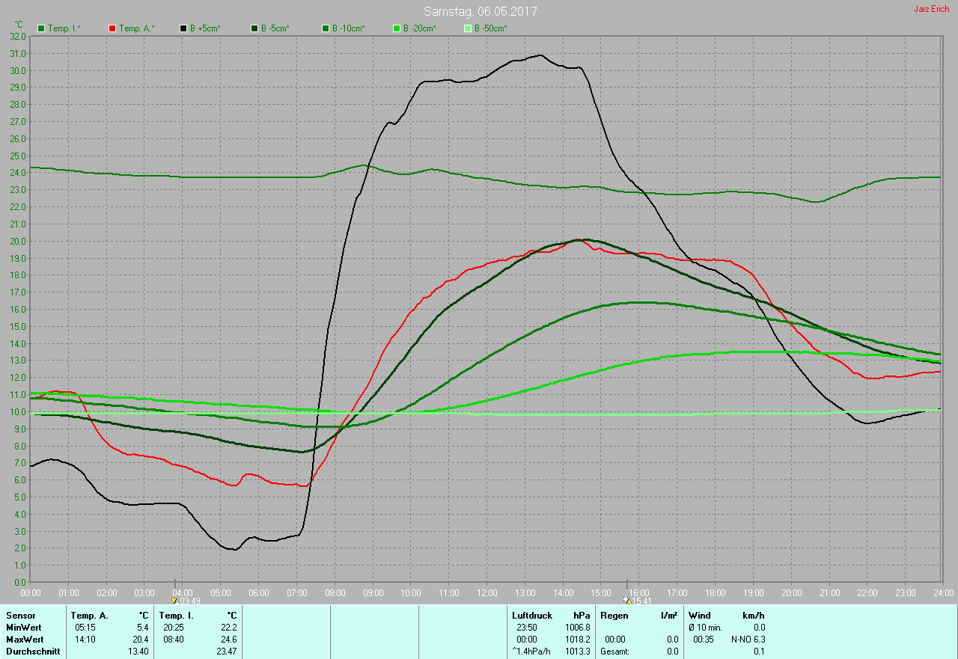This screenshot has width=958, height=659.
Task: Click the B -5cm* legend label text
Action: coord(275,28)
